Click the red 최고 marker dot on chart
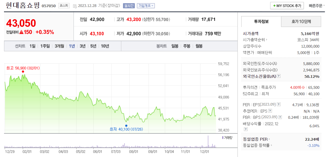 (x=23, y=71)
